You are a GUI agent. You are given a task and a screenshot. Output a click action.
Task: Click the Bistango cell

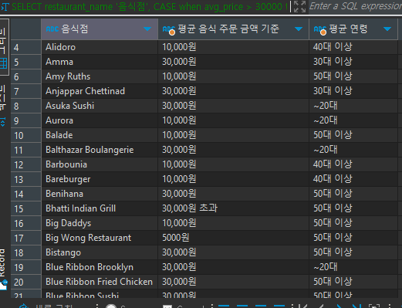(x=100, y=252)
